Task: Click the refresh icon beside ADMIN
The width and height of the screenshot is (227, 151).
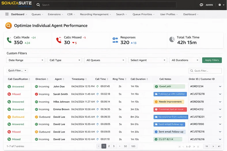Action: click(x=201, y=5)
